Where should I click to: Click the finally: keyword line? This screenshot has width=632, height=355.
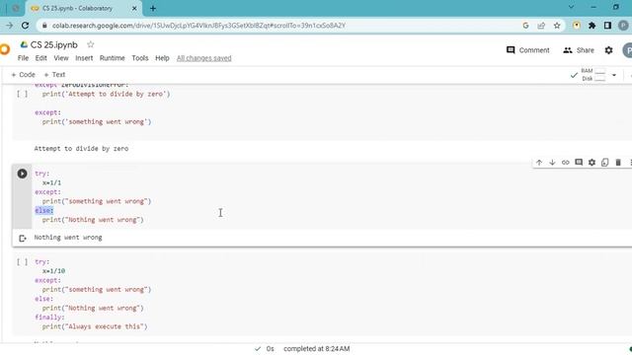point(49,318)
